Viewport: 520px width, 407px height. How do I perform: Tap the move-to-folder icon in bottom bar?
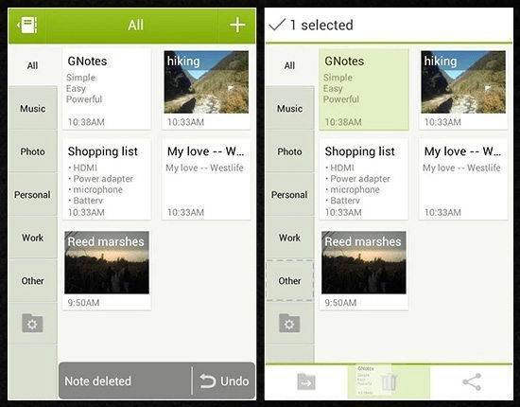tap(306, 381)
